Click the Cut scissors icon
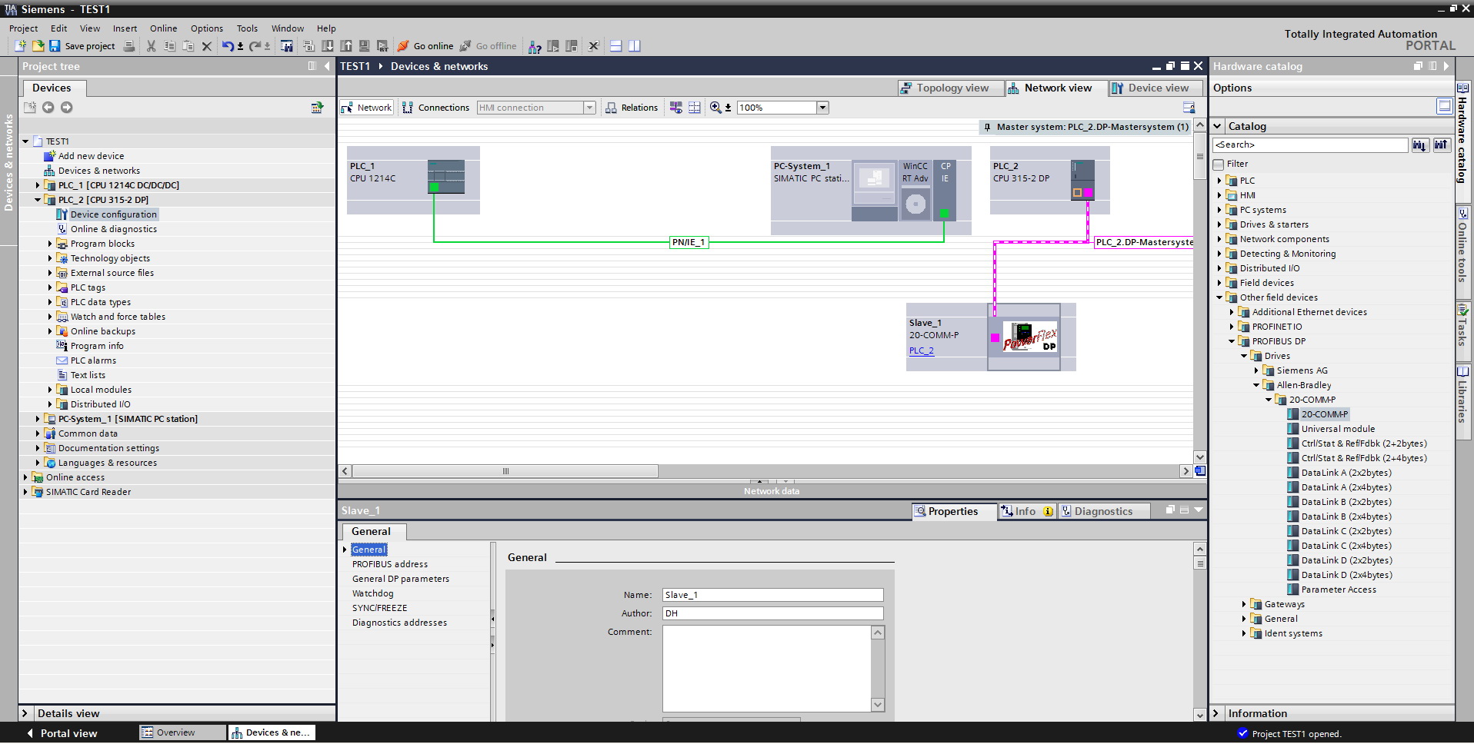Viewport: 1474px width, 744px height. [x=152, y=46]
